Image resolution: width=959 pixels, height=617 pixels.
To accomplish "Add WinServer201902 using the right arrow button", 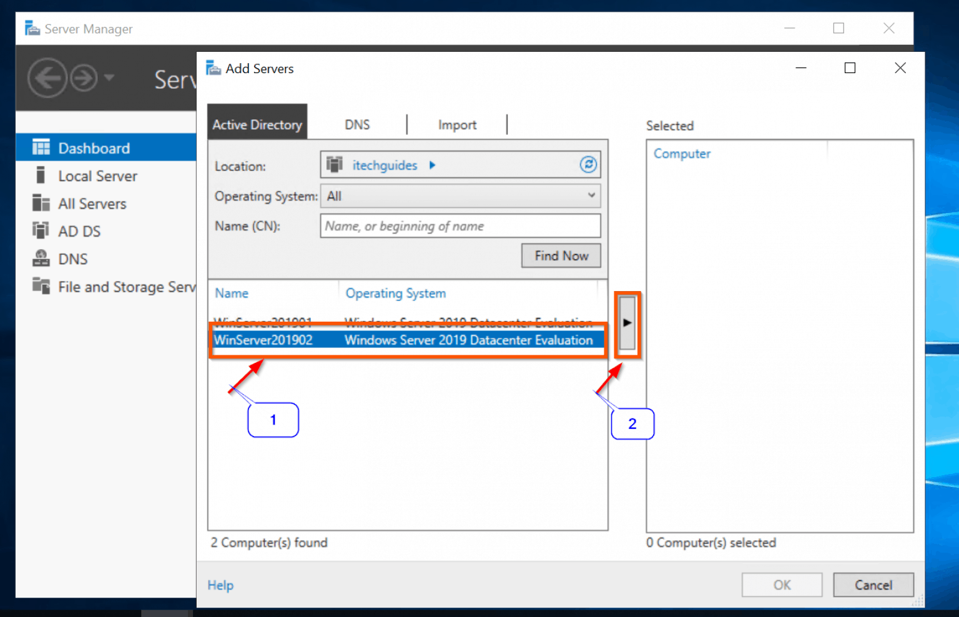I will point(627,323).
